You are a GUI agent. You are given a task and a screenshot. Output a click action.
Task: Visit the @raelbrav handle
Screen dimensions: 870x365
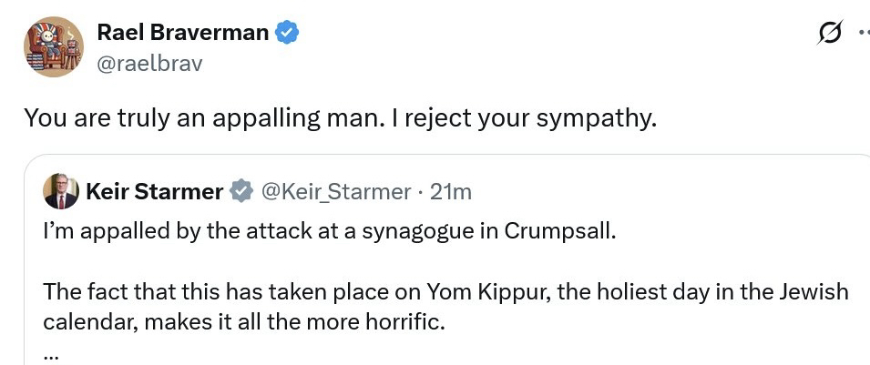pyautogui.click(x=149, y=63)
